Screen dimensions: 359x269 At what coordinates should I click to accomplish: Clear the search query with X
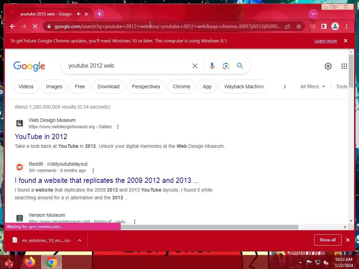click(x=195, y=66)
